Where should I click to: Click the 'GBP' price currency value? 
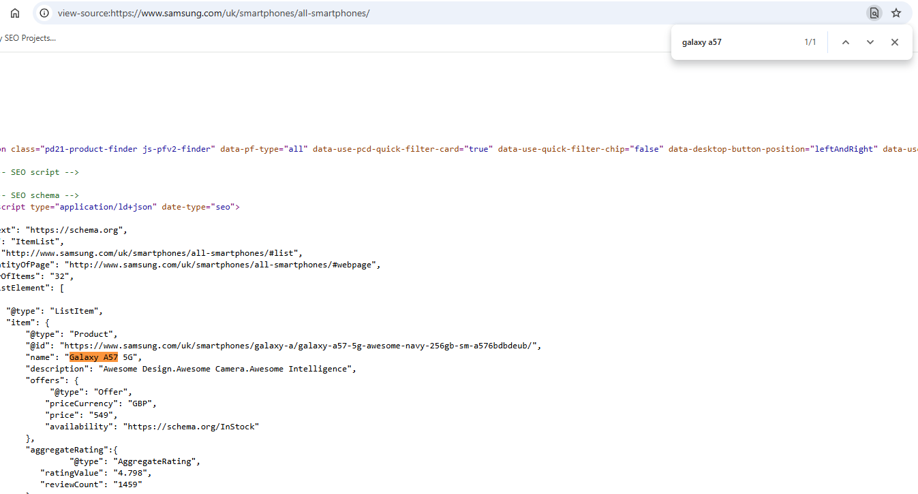tap(140, 404)
